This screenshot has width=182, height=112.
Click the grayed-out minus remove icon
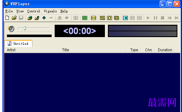pyautogui.click(x=51, y=18)
